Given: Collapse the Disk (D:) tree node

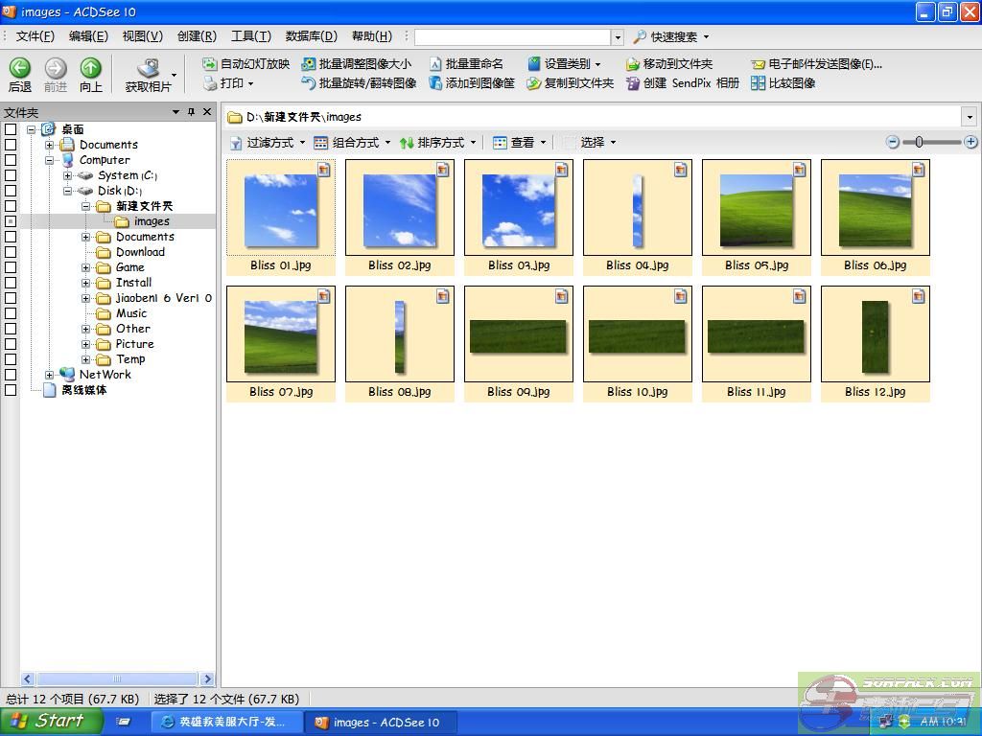Looking at the screenshot, I should (68, 191).
